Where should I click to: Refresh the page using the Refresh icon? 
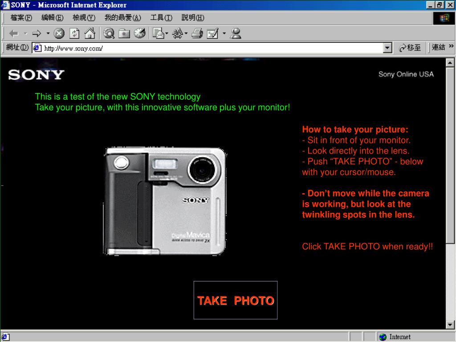click(x=74, y=33)
